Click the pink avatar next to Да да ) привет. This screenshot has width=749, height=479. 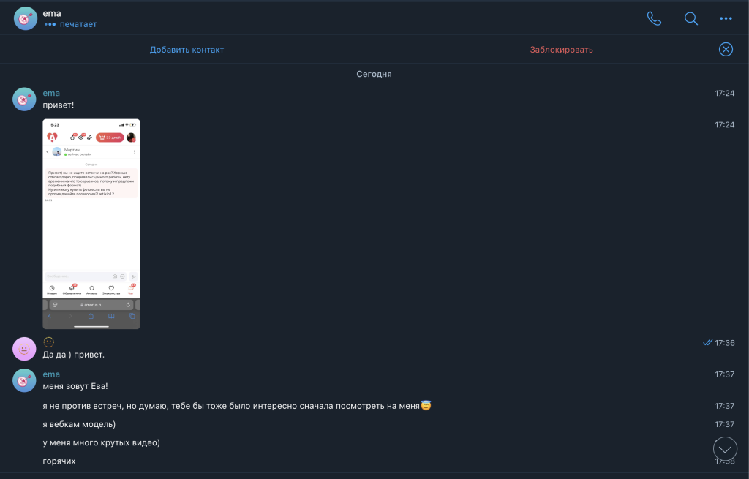tap(24, 349)
